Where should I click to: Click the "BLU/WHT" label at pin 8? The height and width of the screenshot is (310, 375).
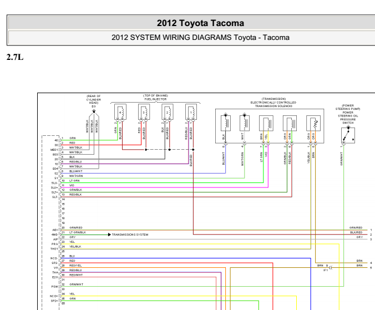76,171
